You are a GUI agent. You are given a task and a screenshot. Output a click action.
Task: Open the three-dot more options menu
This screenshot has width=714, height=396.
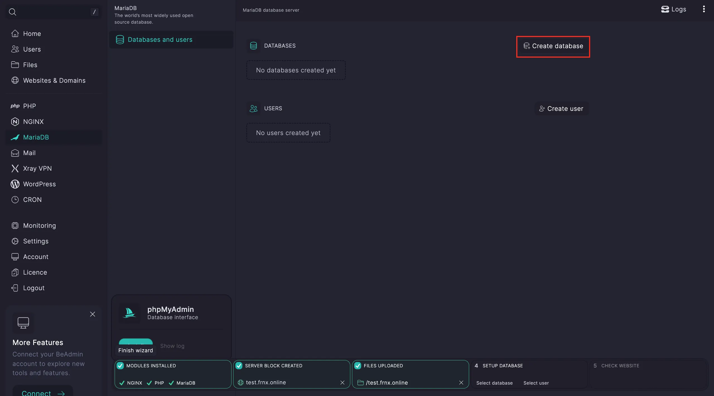click(x=704, y=9)
